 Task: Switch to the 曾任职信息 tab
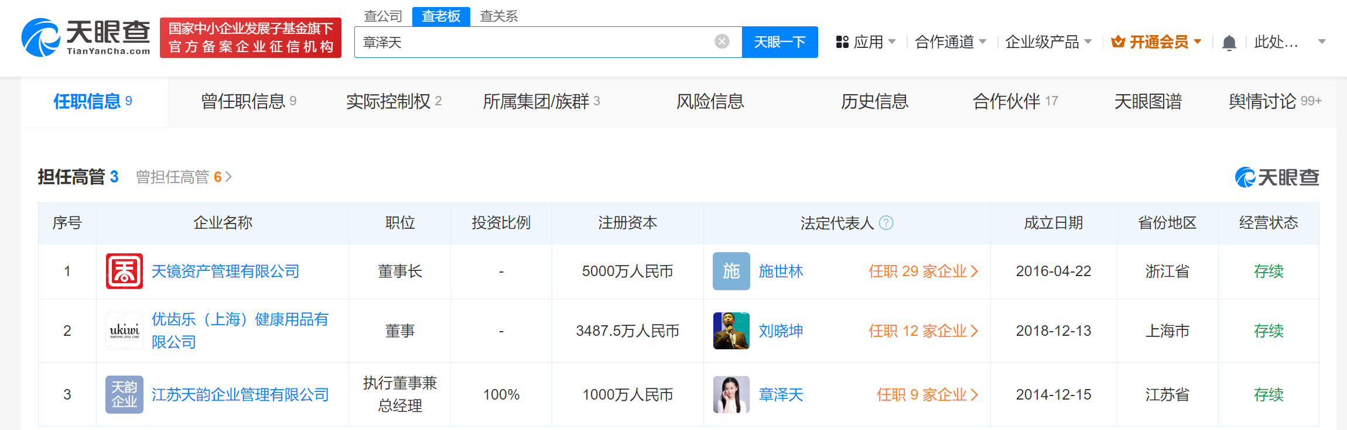(248, 102)
